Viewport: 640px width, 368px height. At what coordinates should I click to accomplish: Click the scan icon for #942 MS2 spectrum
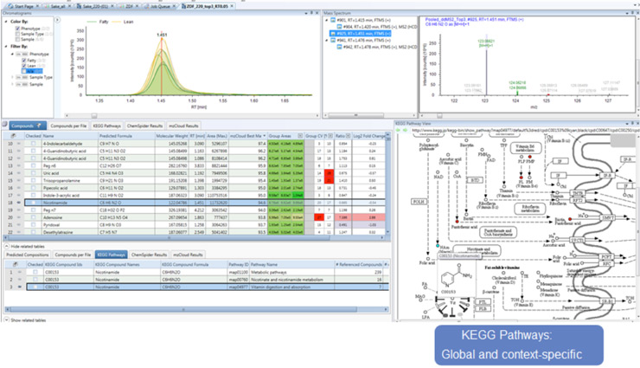click(339, 47)
